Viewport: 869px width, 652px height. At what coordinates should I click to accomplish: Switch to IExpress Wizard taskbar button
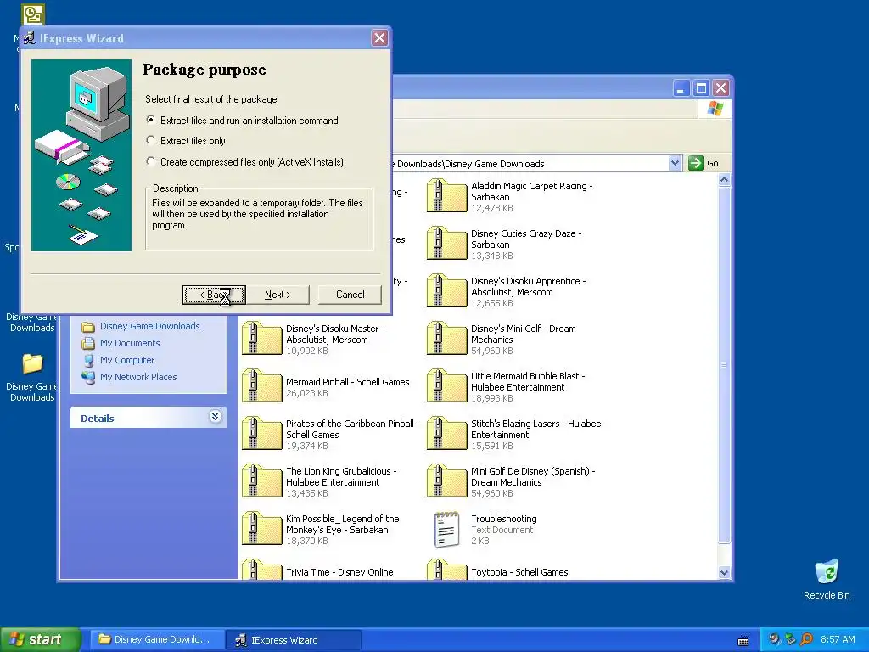(x=294, y=640)
